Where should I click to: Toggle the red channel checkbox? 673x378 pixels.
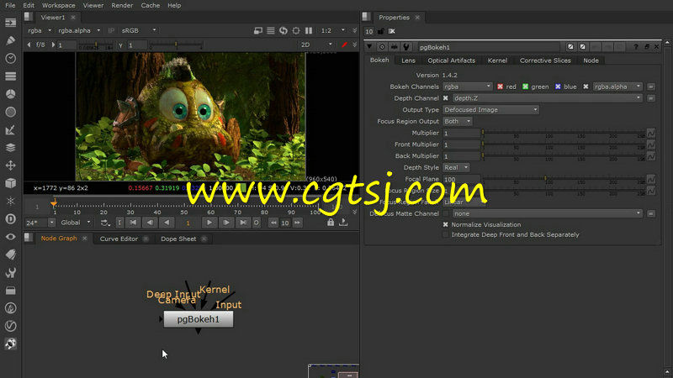point(500,87)
